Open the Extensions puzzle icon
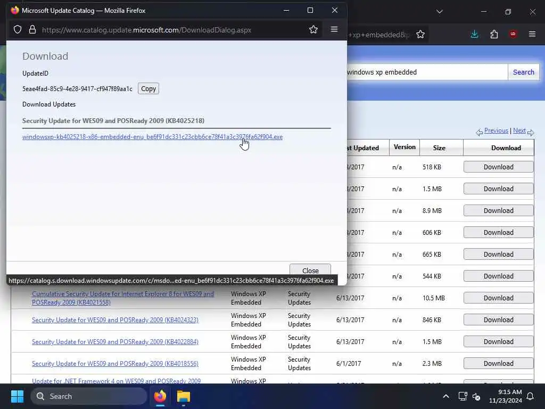 (x=493, y=34)
